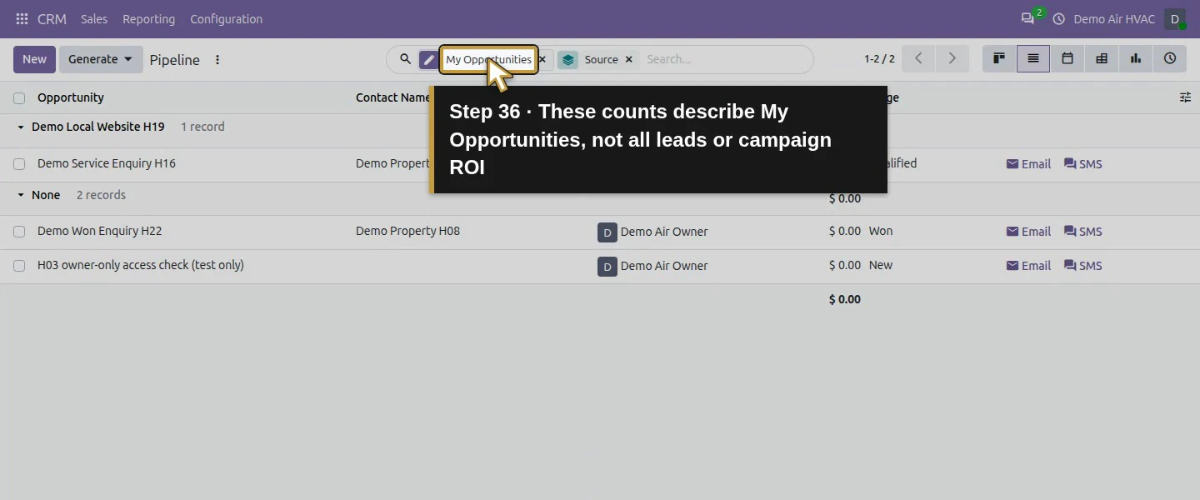This screenshot has width=1200, height=500.
Task: Open Demo Service Enquiry H16 record
Action: (107, 163)
